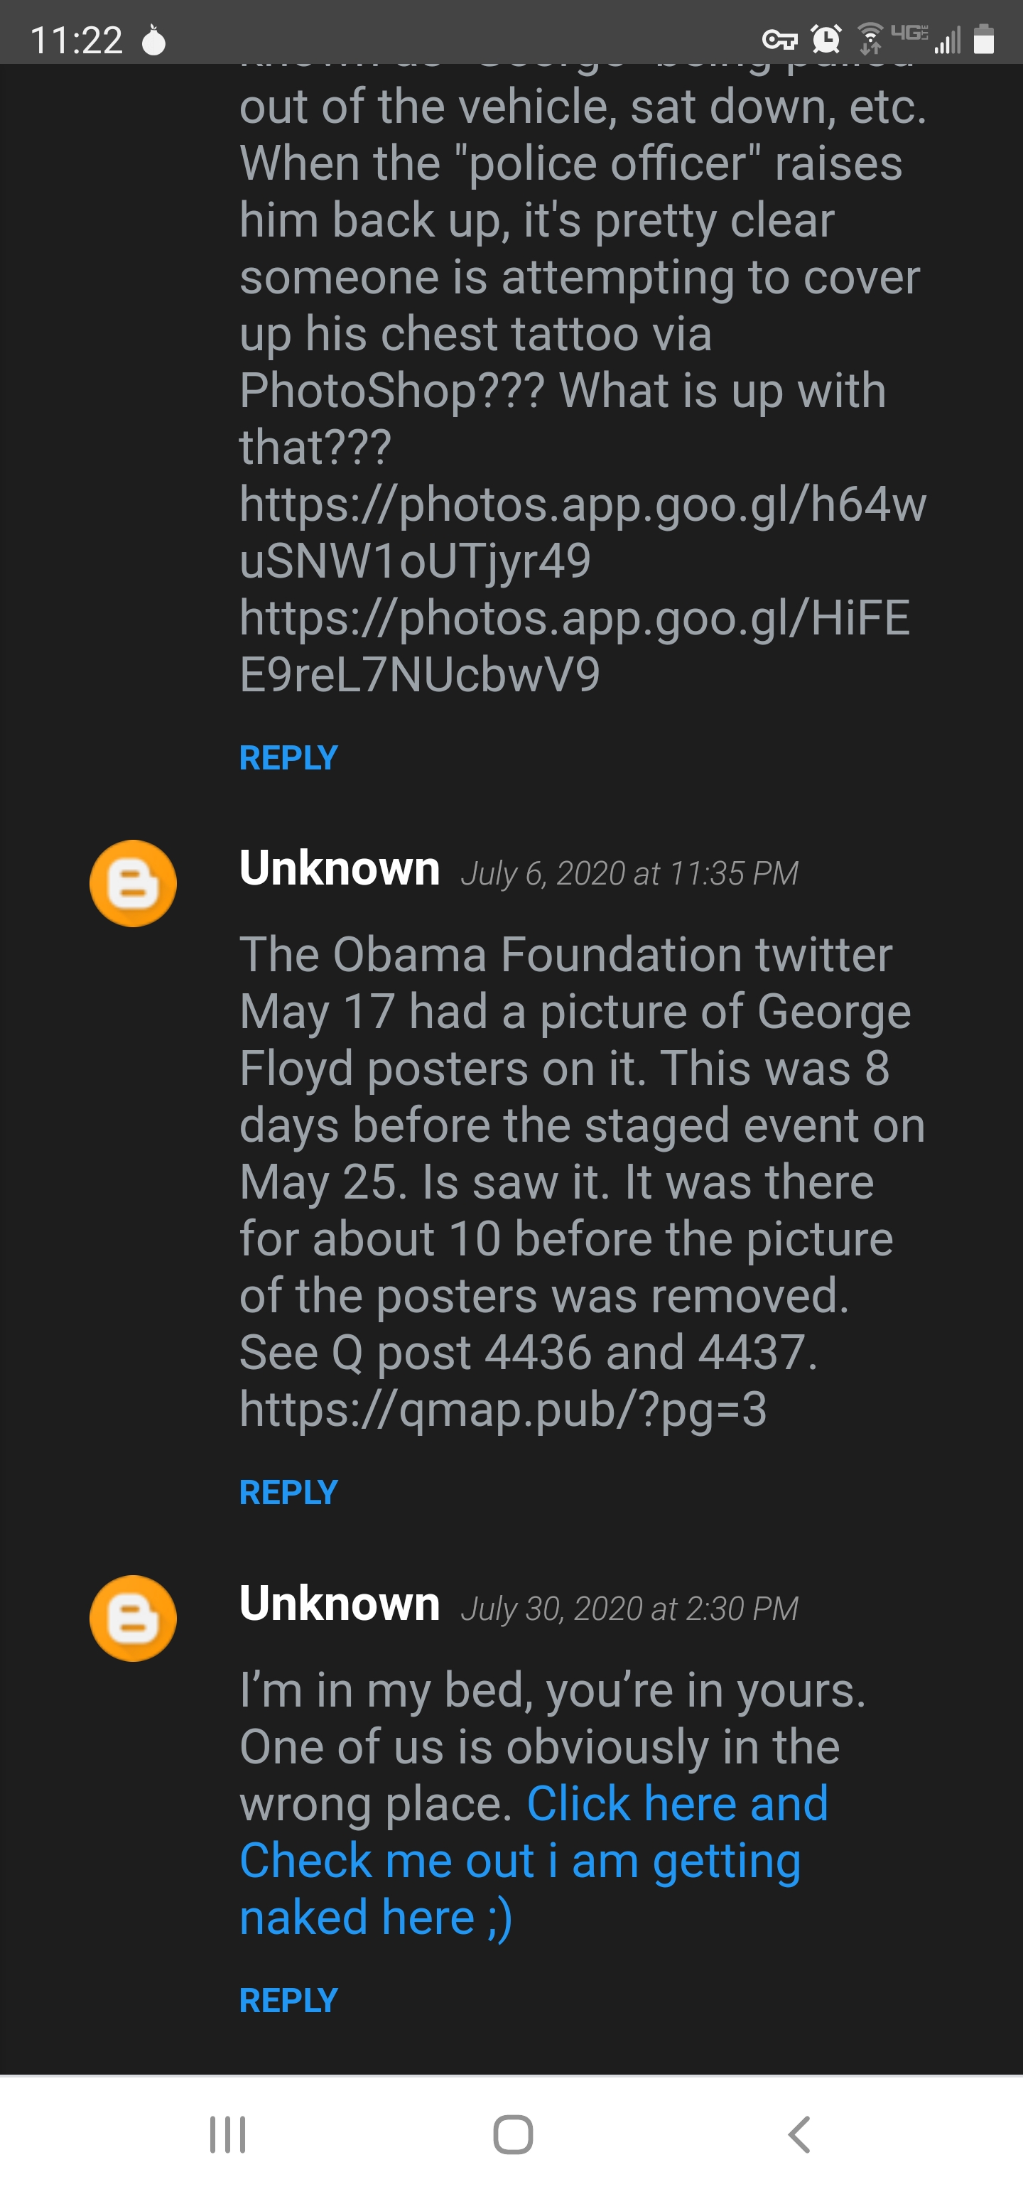Tap the alarm clock status bar icon
The image size is (1023, 2194).
(826, 38)
